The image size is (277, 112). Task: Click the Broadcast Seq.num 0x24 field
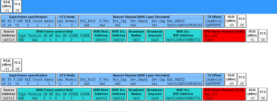click(155, 94)
